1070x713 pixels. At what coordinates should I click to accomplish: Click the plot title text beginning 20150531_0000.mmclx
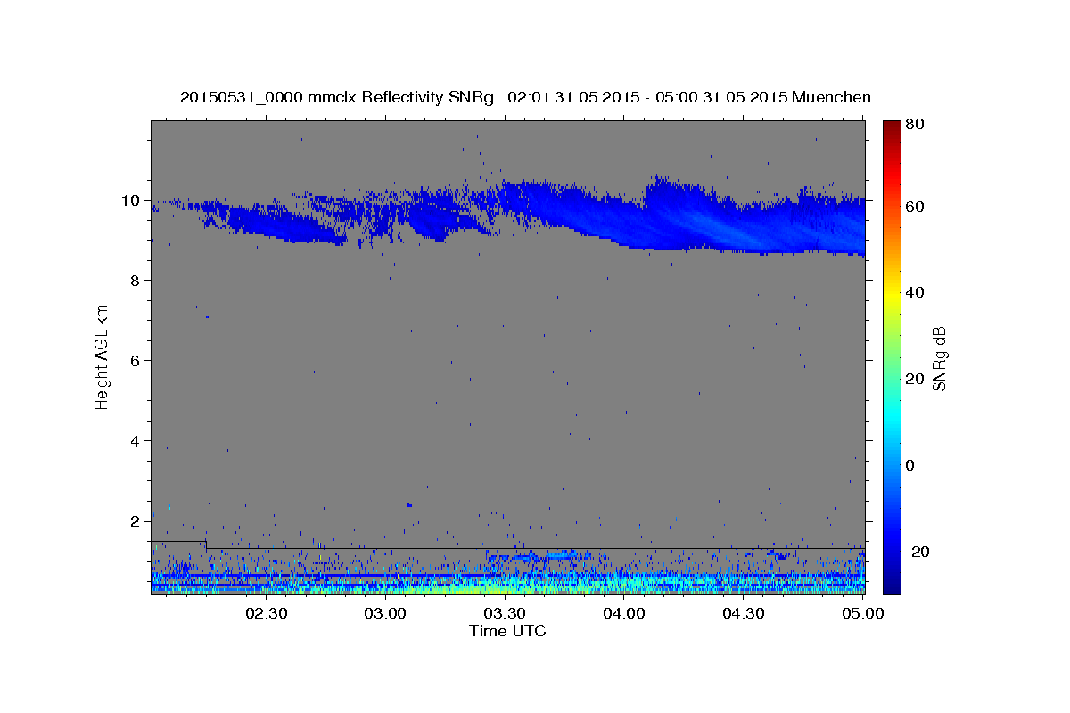(x=525, y=97)
